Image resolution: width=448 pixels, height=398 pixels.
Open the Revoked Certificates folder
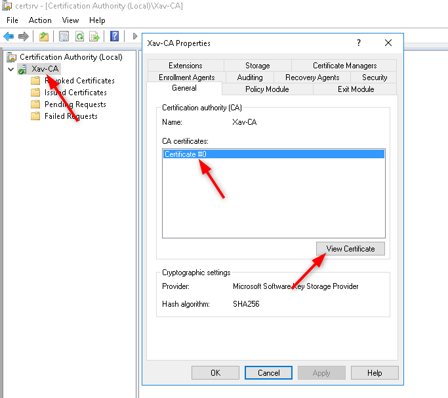point(79,81)
